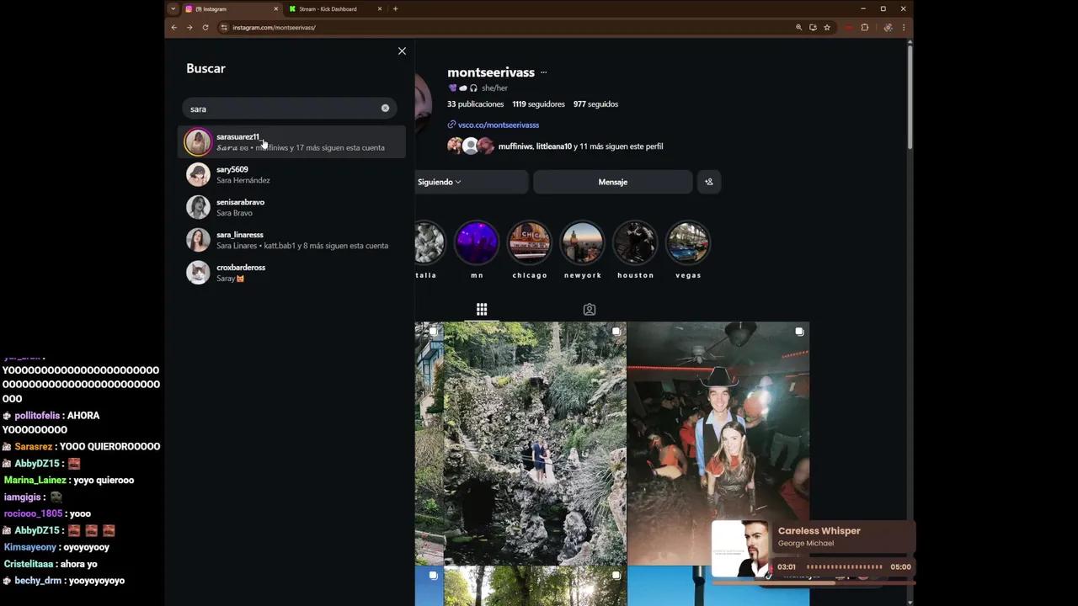Reload the page with browser refresh
This screenshot has height=606, width=1078.
coord(205,28)
